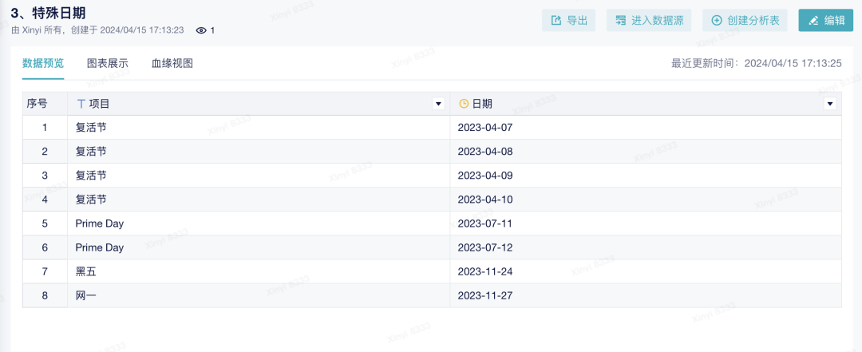
Task: Click the export icon in 导出 button
Action: pos(556,20)
